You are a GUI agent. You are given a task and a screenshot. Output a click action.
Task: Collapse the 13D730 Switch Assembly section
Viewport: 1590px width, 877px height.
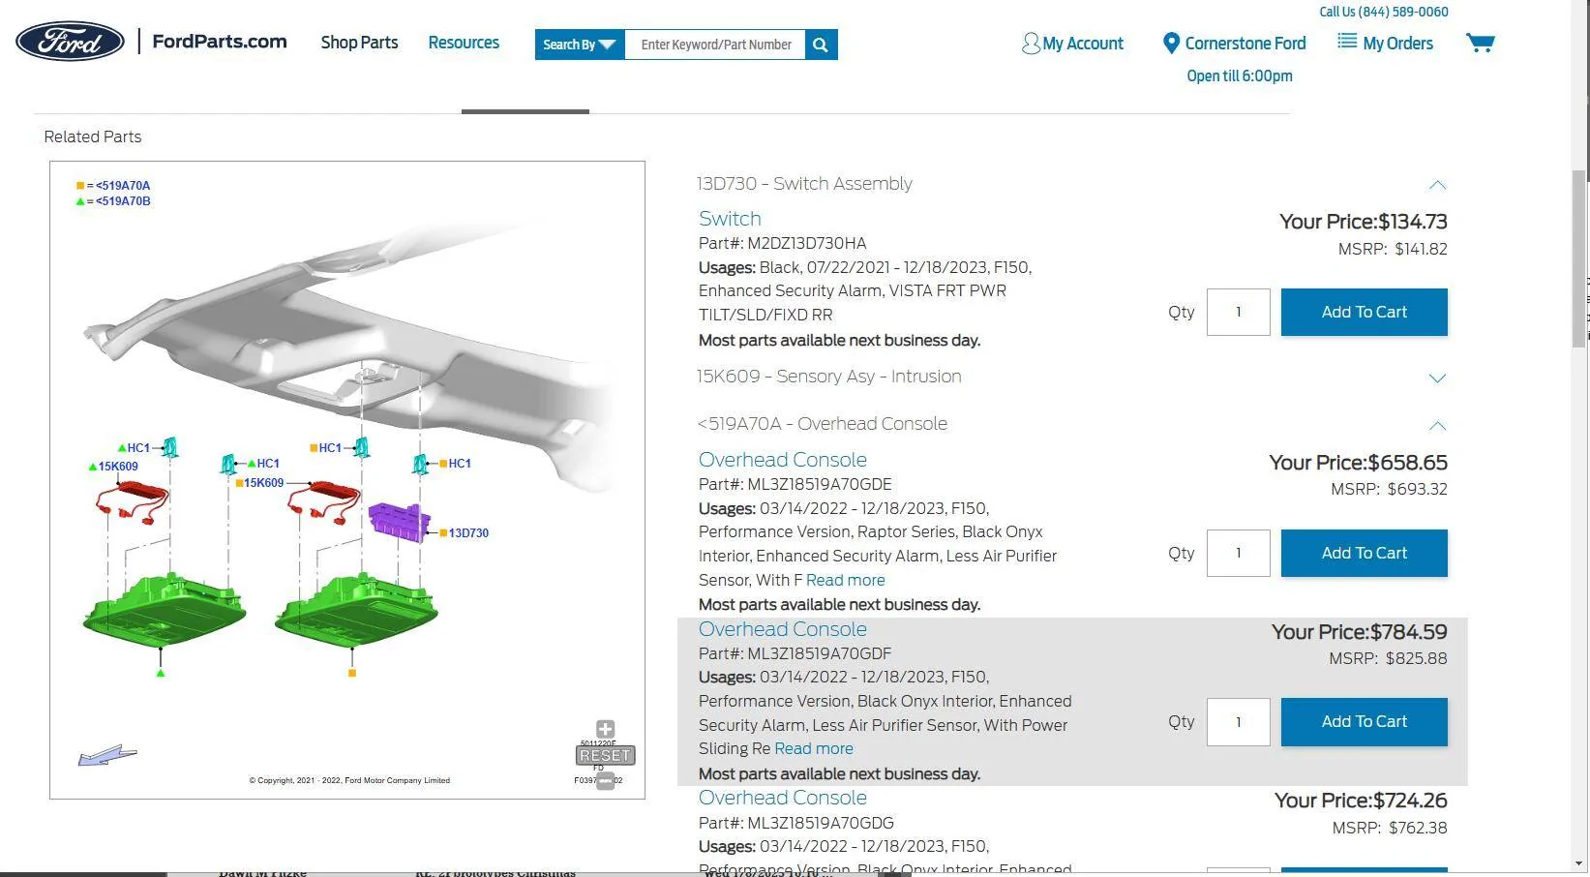(x=1437, y=185)
